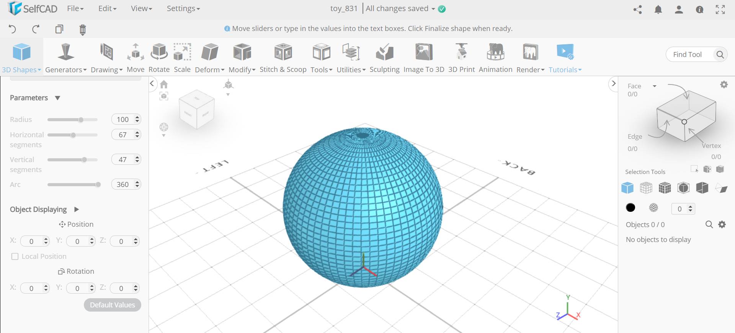Open the Modify dropdown
The width and height of the screenshot is (735, 333).
(x=242, y=57)
